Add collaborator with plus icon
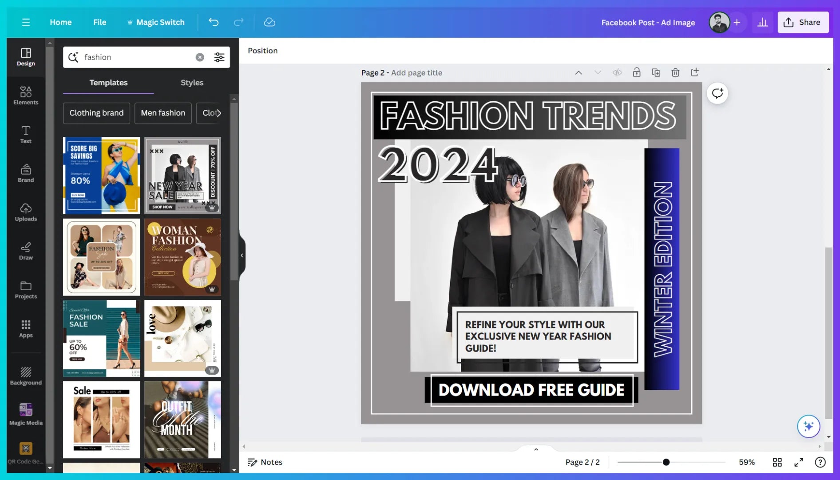840x480 pixels. 737,22
